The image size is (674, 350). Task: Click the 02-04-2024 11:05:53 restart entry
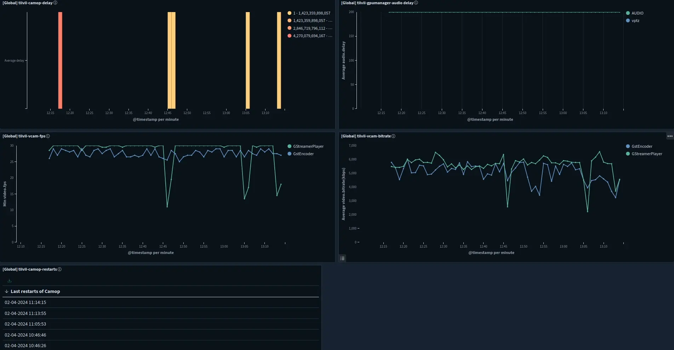click(x=25, y=324)
